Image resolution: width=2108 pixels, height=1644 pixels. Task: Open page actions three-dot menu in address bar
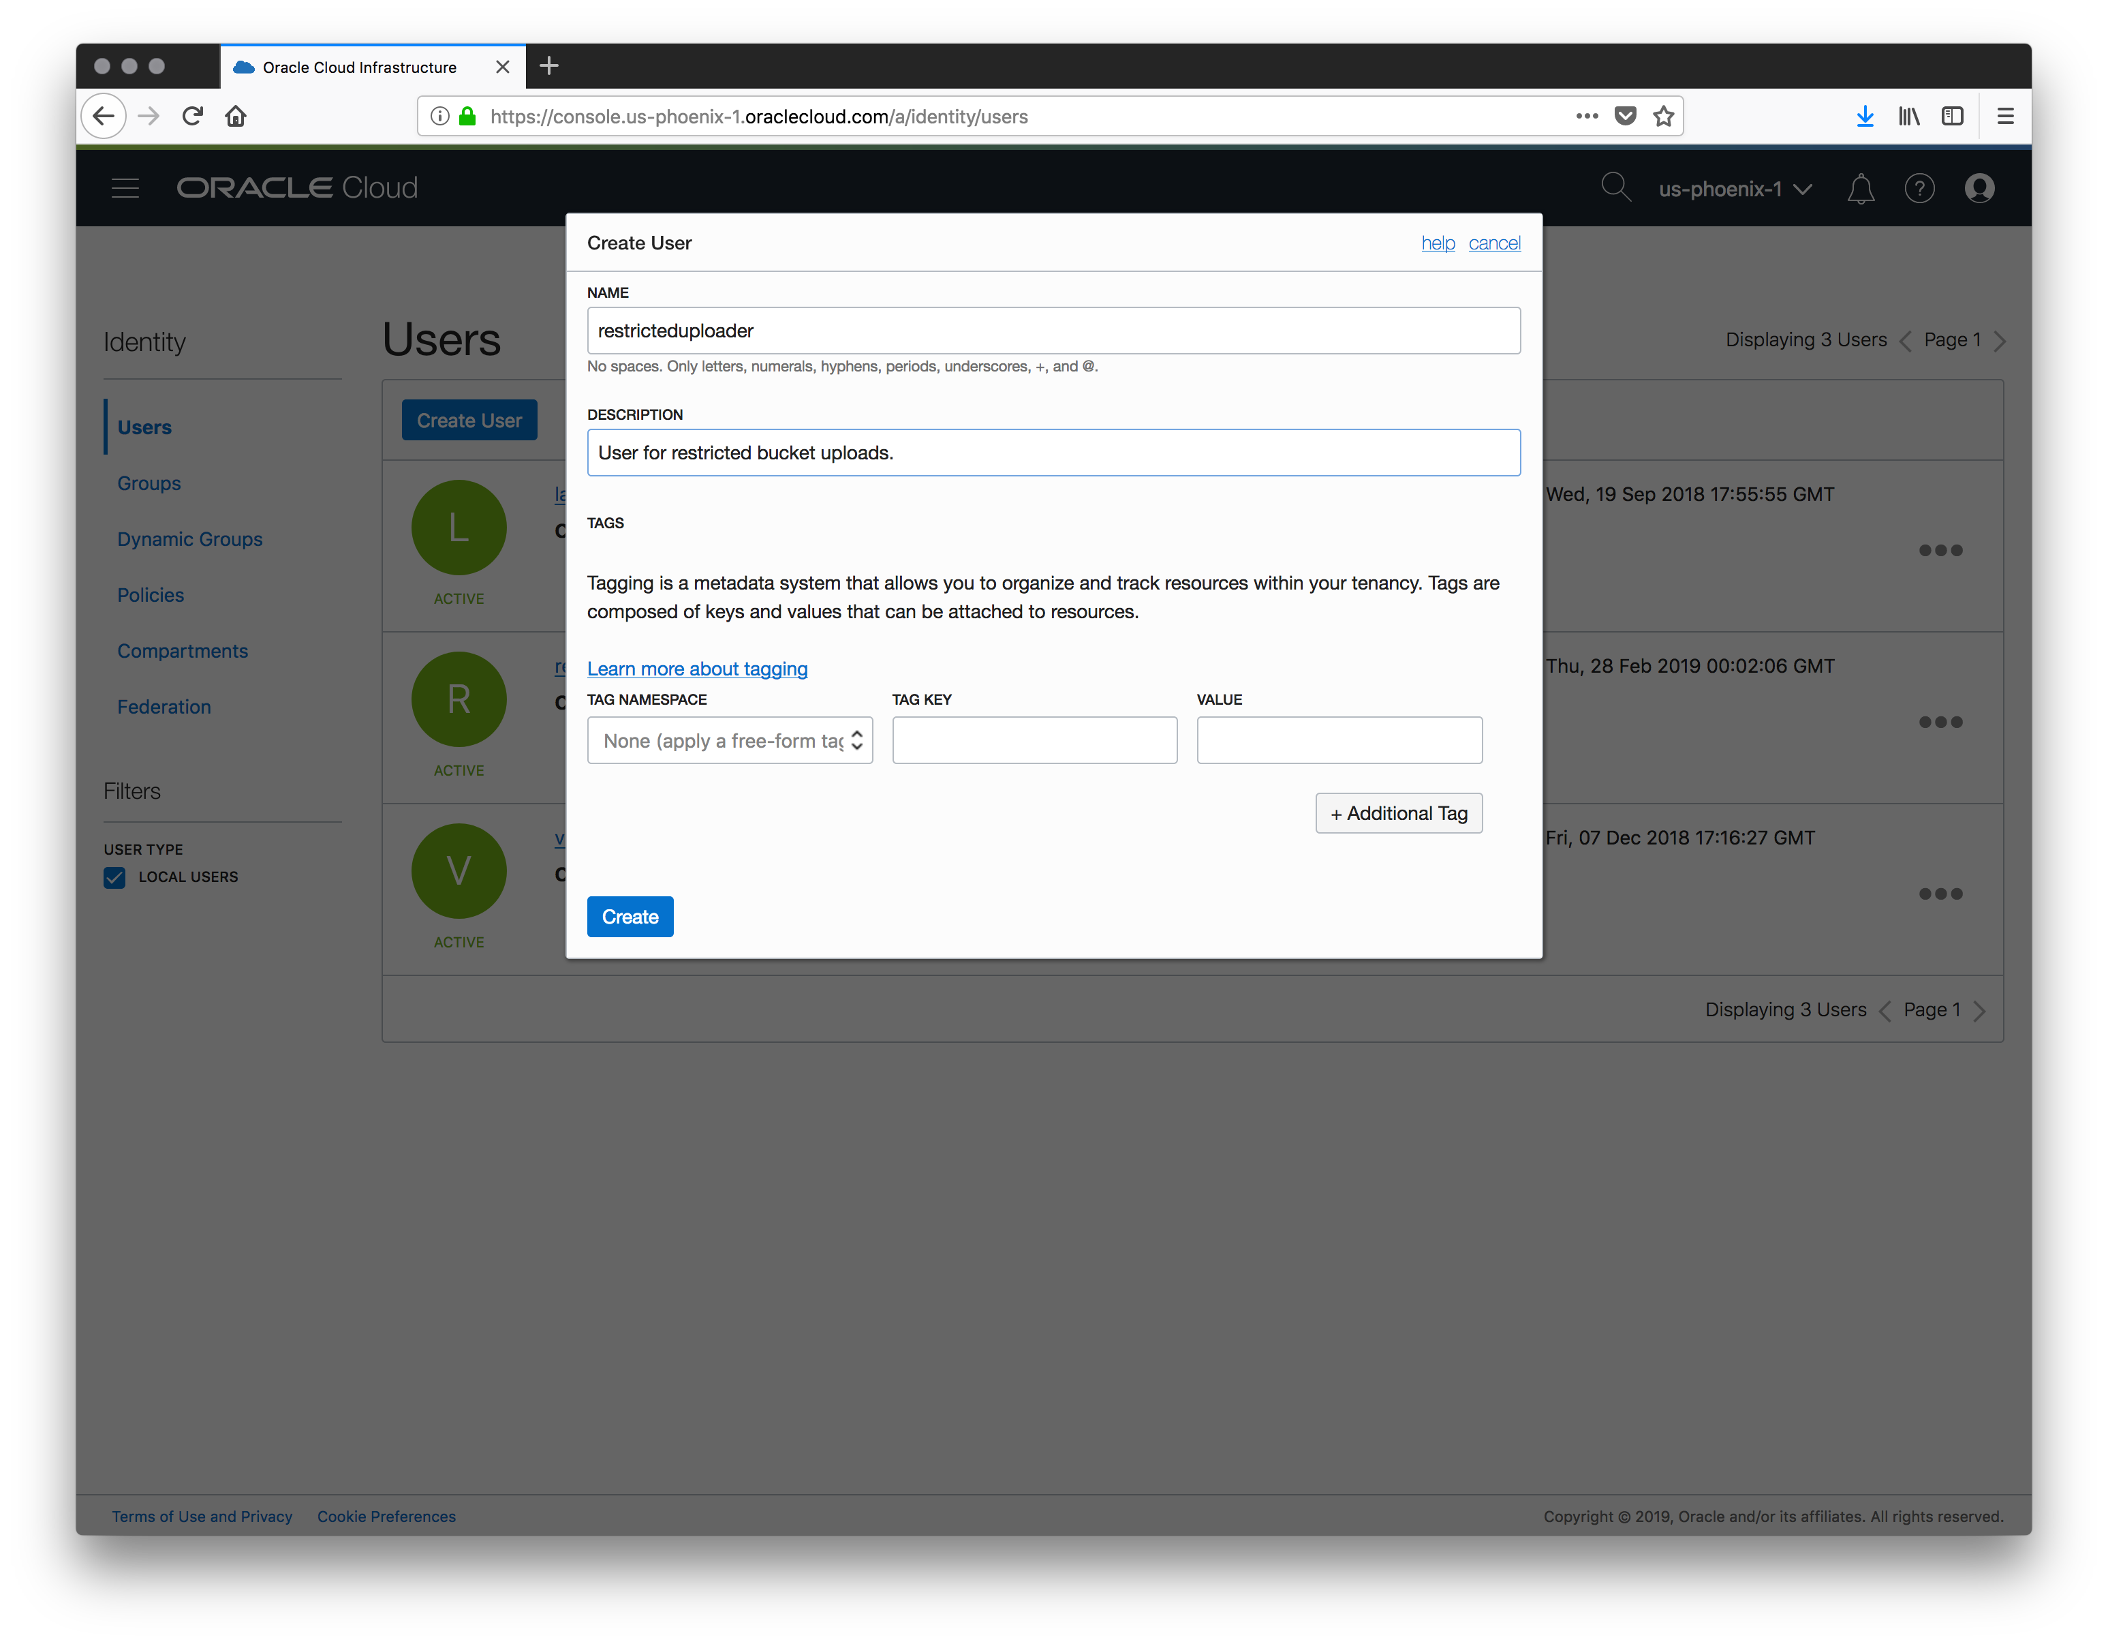(x=1587, y=117)
